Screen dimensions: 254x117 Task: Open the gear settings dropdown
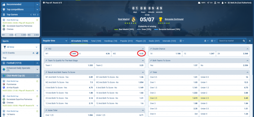click(213, 41)
